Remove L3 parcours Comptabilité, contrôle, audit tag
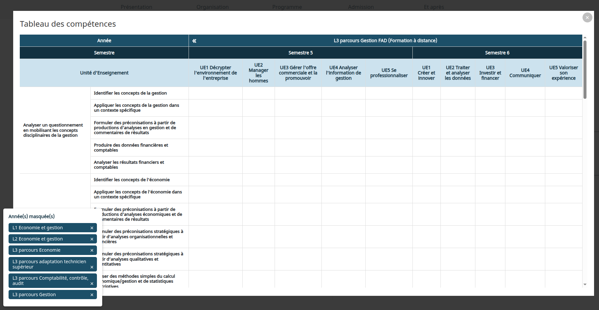 [x=92, y=284]
